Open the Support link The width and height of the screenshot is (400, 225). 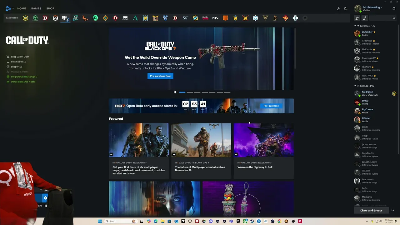(15, 67)
